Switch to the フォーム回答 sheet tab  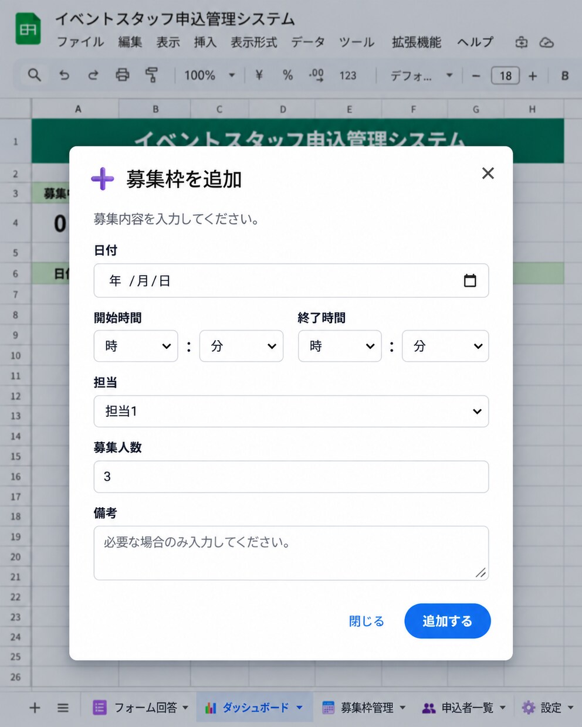tap(140, 708)
